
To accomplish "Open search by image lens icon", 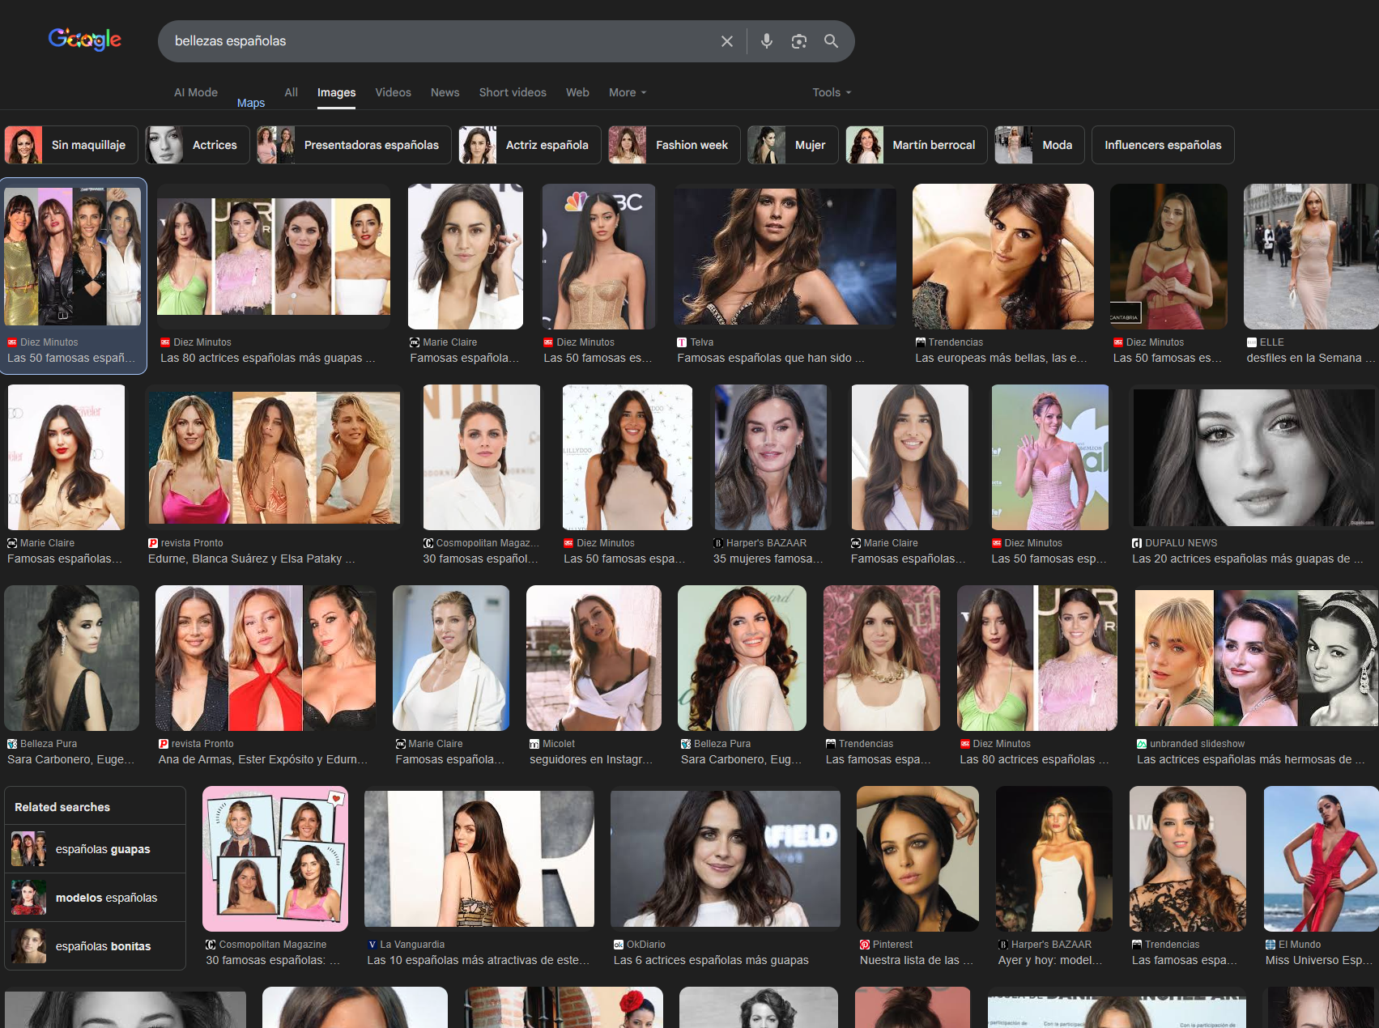I will (x=799, y=41).
